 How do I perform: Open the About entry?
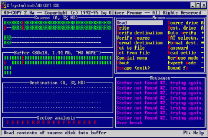[x=123, y=63]
